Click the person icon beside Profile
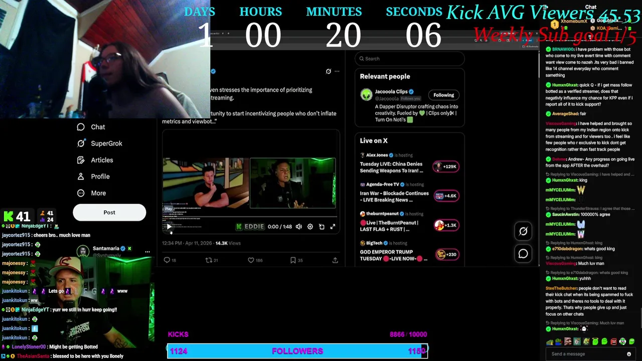 (x=81, y=176)
